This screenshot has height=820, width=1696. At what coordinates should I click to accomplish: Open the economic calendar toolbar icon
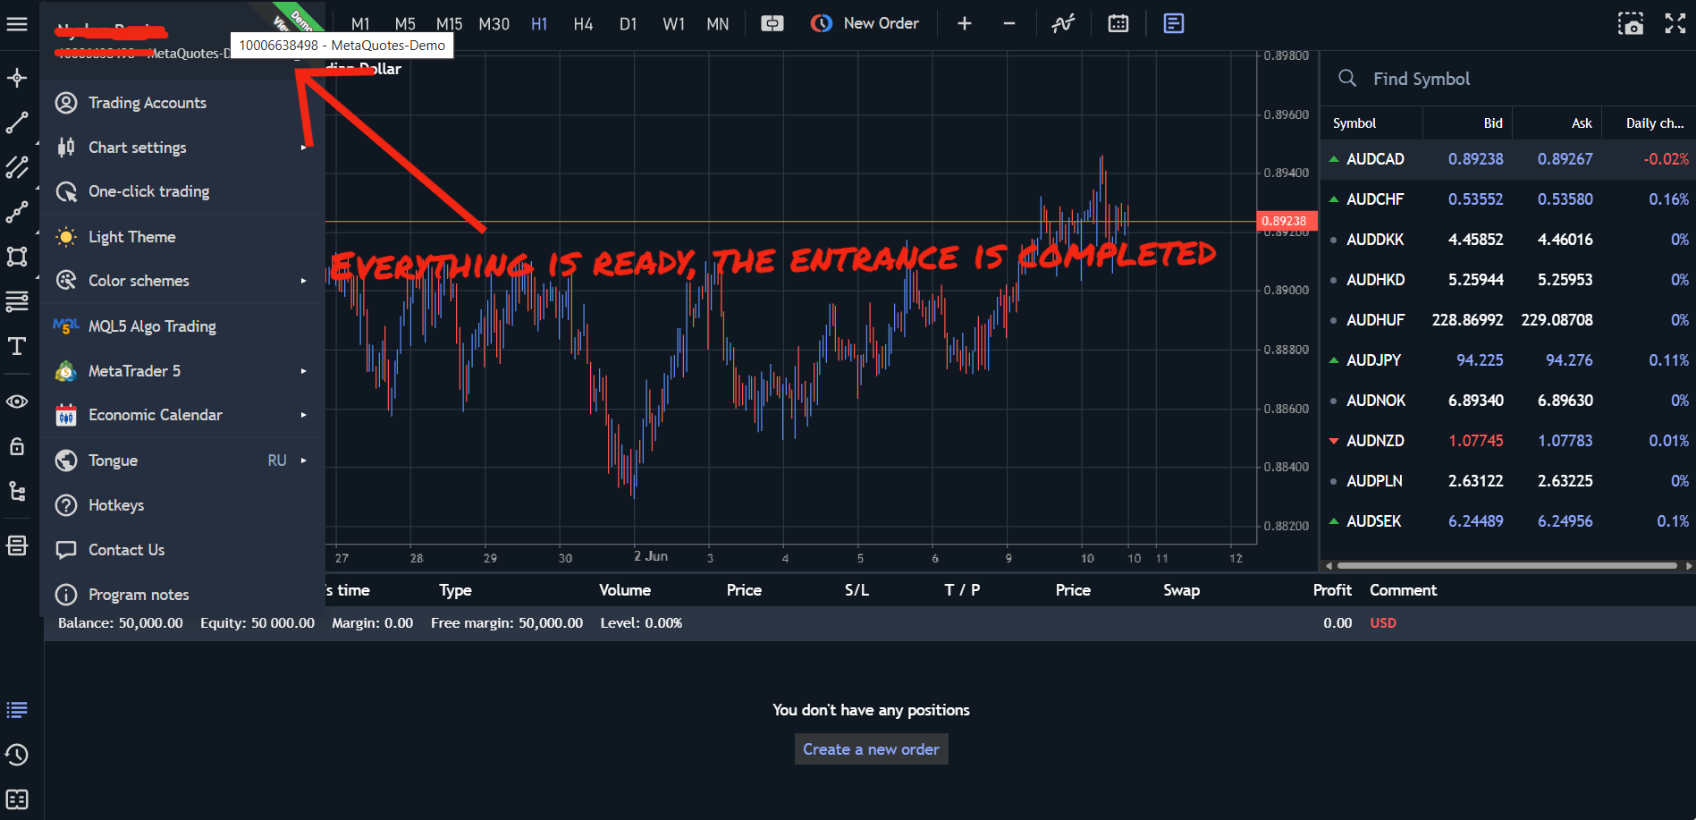1118,24
